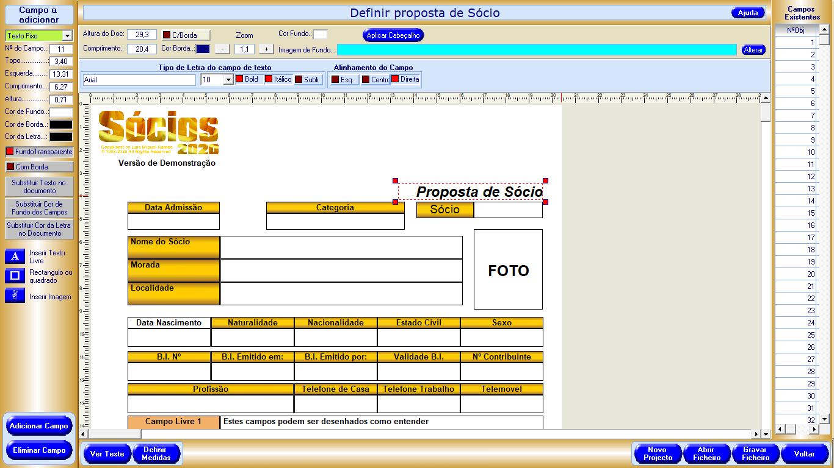
Task: Toggle the C/Borda document border option
Action: [x=186, y=35]
